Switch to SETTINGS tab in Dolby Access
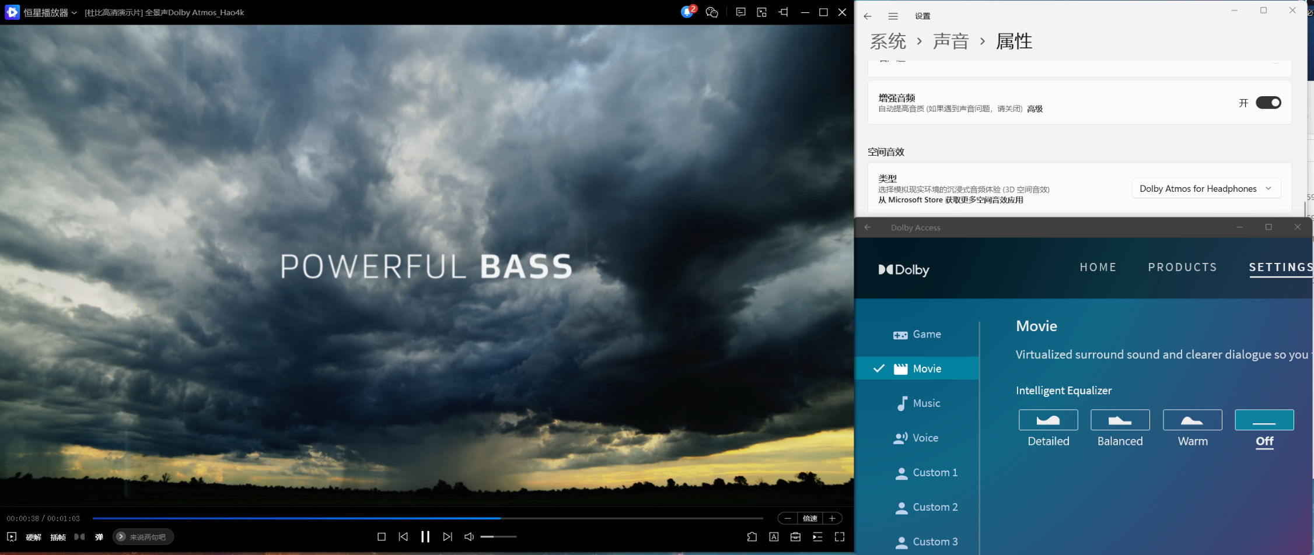The image size is (1314, 555). point(1281,267)
